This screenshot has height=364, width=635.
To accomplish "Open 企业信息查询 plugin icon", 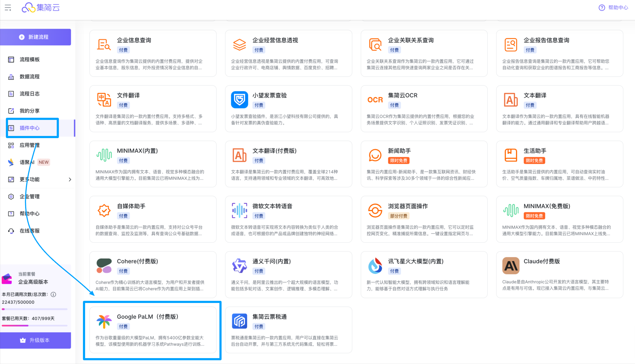I will (104, 45).
